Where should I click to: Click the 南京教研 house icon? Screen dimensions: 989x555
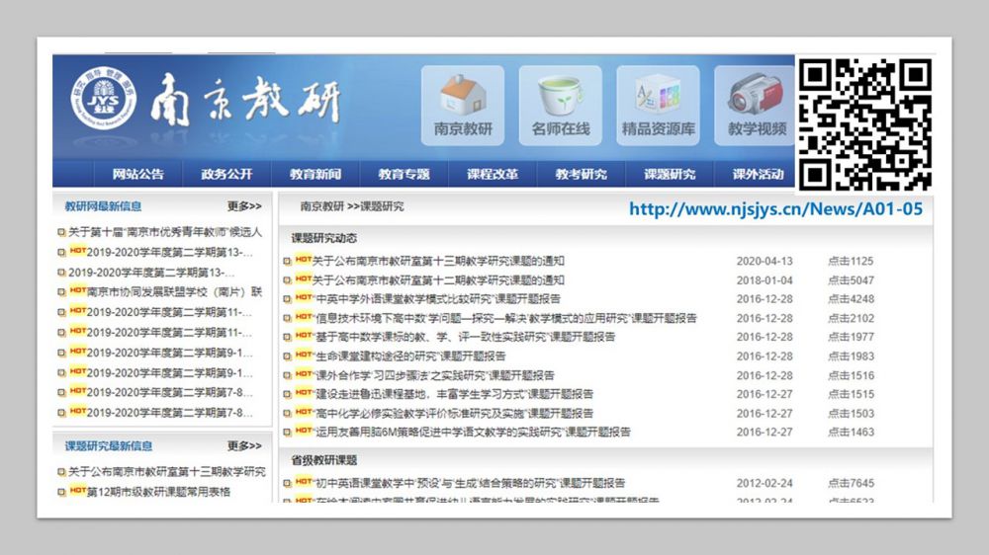pyautogui.click(x=462, y=96)
